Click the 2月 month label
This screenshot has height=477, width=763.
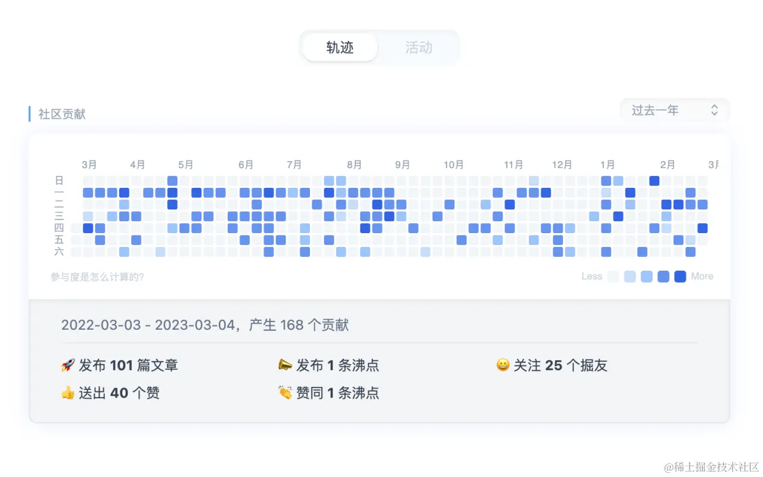pyautogui.click(x=668, y=165)
